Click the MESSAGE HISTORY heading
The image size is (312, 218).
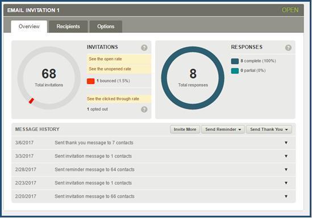click(x=37, y=129)
